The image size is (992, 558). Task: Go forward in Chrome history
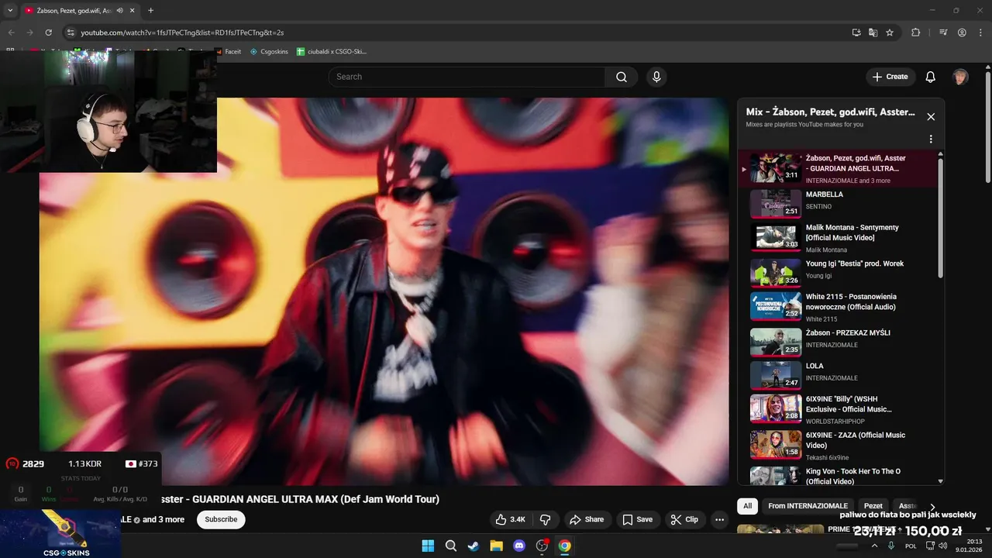[x=29, y=33]
